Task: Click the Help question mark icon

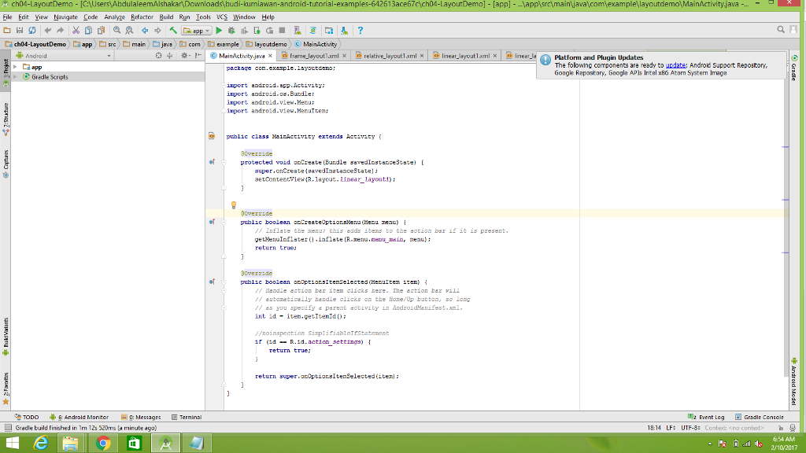Action: [x=360, y=31]
